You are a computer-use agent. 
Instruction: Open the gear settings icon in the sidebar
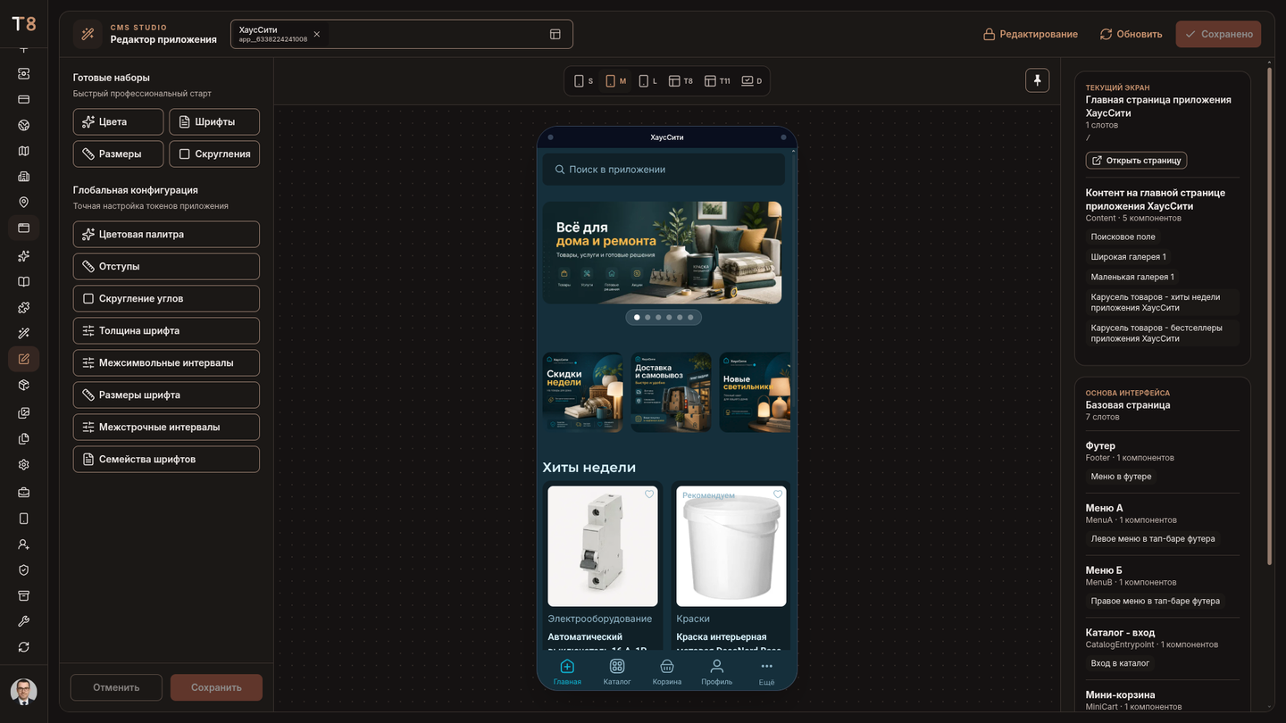pyautogui.click(x=24, y=464)
